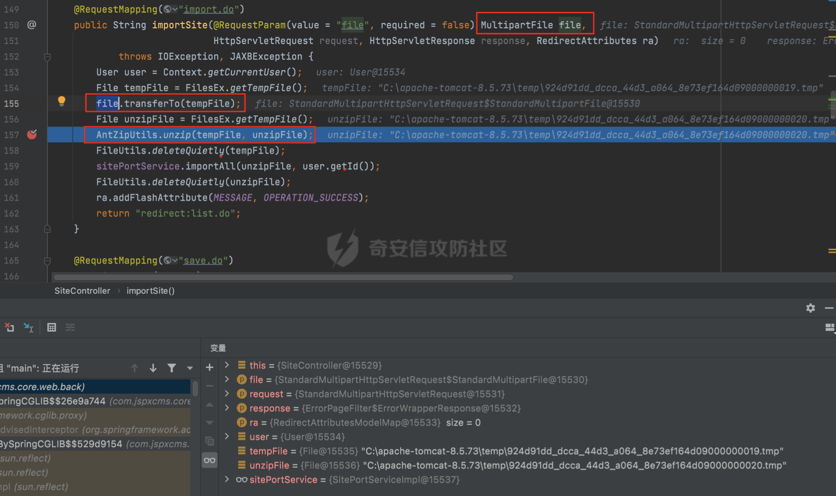Click the editor horizontal scrollbar
The image size is (836, 496).
282,277
